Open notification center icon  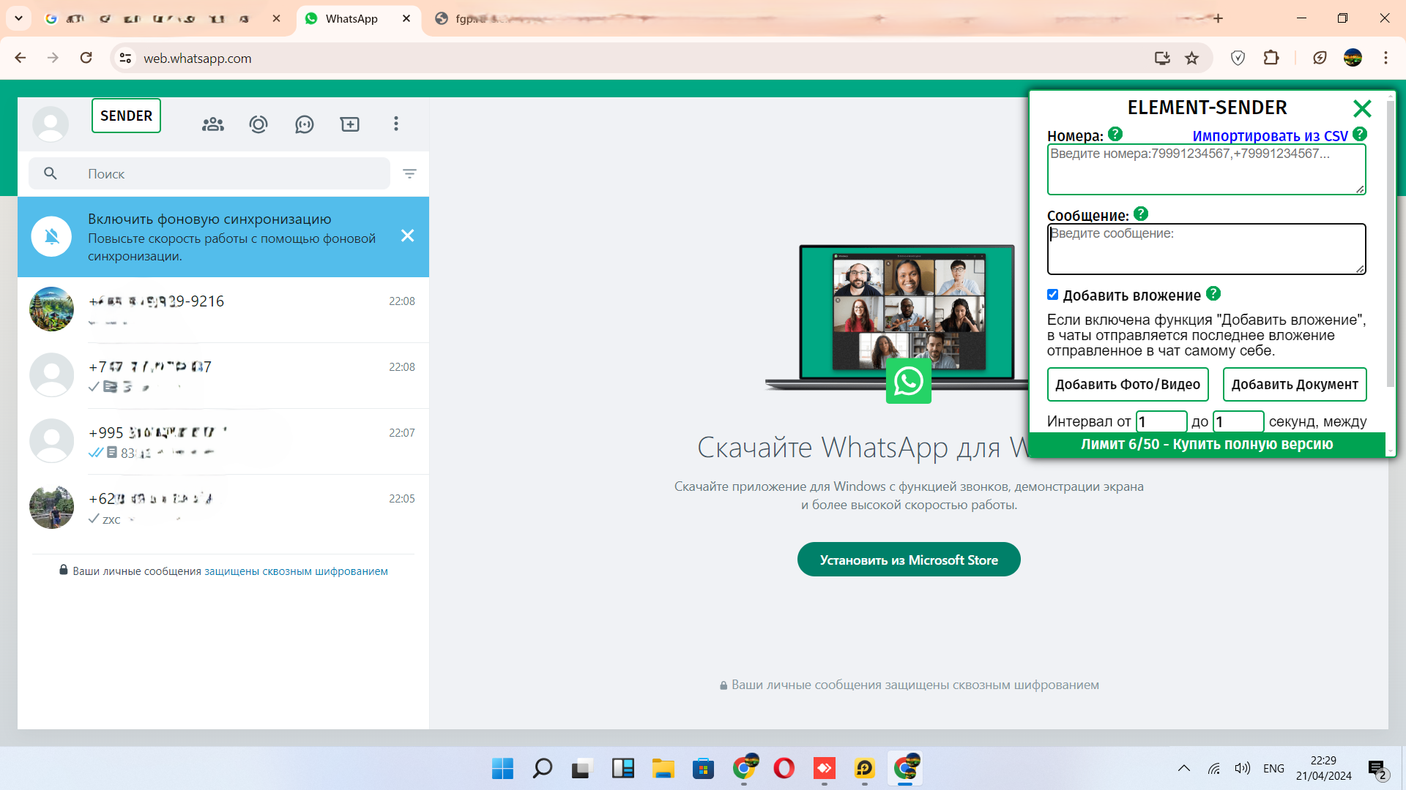tap(1378, 769)
